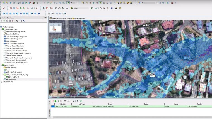Screen dimensions: 212x119
Task: Select Theme: Roughness Zones in tree
Action: [15, 48]
